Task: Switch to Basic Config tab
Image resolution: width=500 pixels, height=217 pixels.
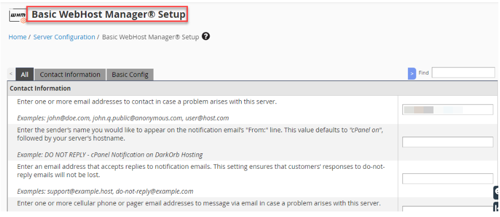Action: coord(130,75)
